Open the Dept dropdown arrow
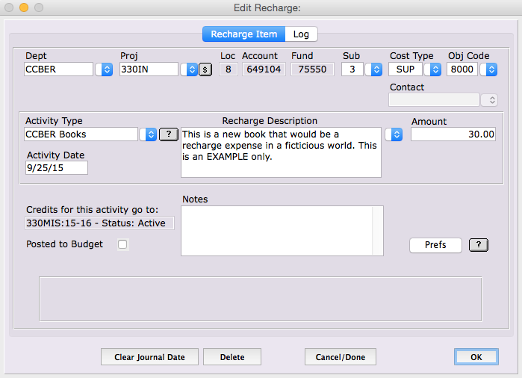 (106, 69)
